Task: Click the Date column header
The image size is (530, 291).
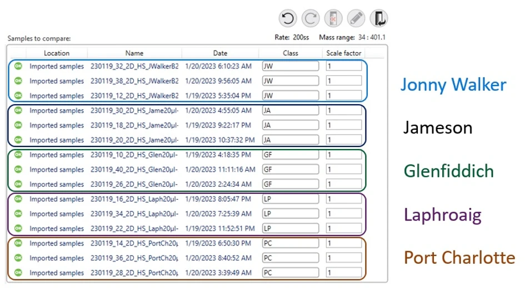Action: point(221,53)
